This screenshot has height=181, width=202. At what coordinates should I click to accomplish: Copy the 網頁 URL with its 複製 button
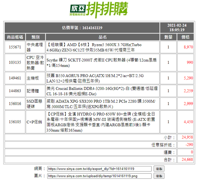(159, 169)
